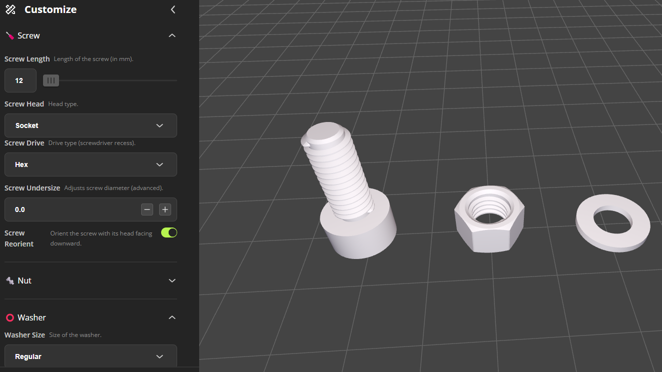This screenshot has height=372, width=662.
Task: Collapse the Customize side panel
Action: (x=173, y=9)
